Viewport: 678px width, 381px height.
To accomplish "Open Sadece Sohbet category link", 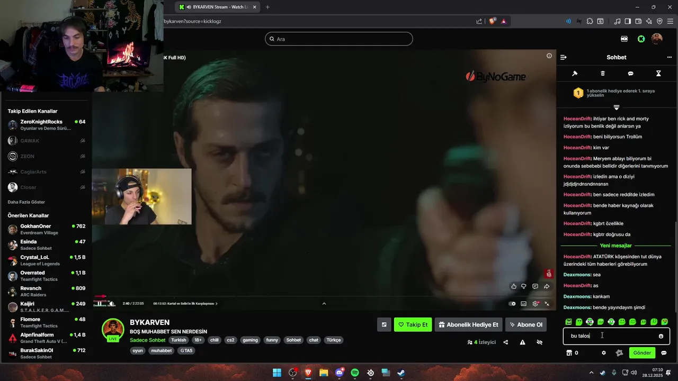I will coord(148,340).
